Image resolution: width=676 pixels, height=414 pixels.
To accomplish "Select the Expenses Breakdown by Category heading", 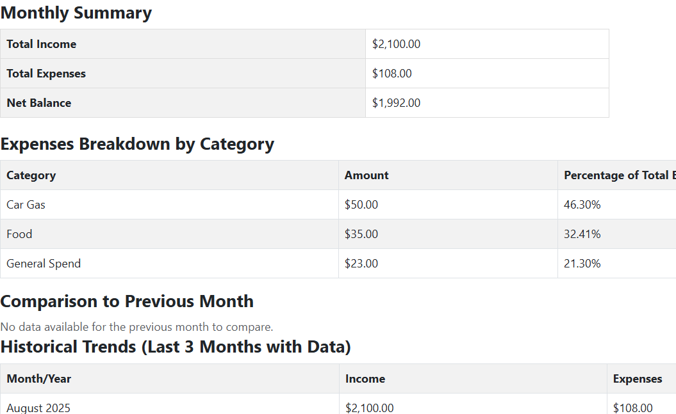I will point(137,144).
